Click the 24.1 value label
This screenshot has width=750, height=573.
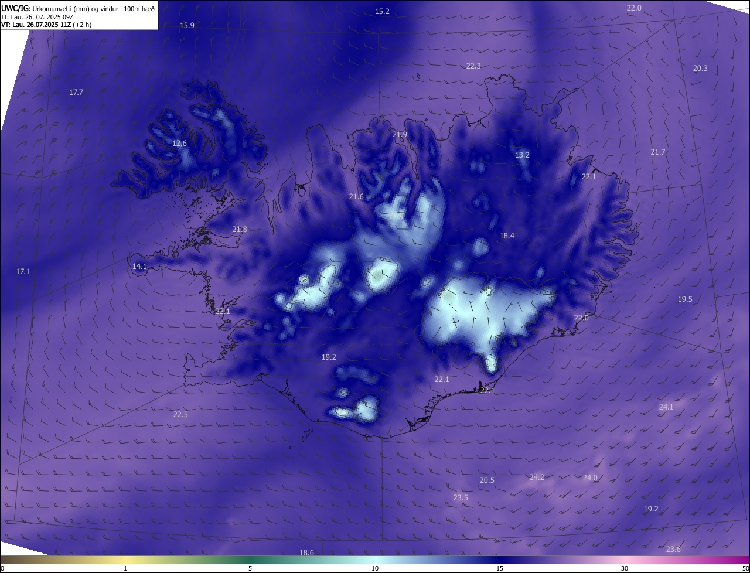666,407
